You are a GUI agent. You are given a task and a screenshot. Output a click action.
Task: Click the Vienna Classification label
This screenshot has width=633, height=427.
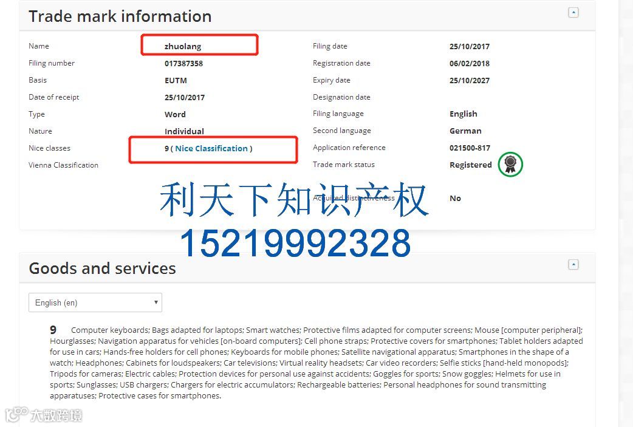pos(63,165)
